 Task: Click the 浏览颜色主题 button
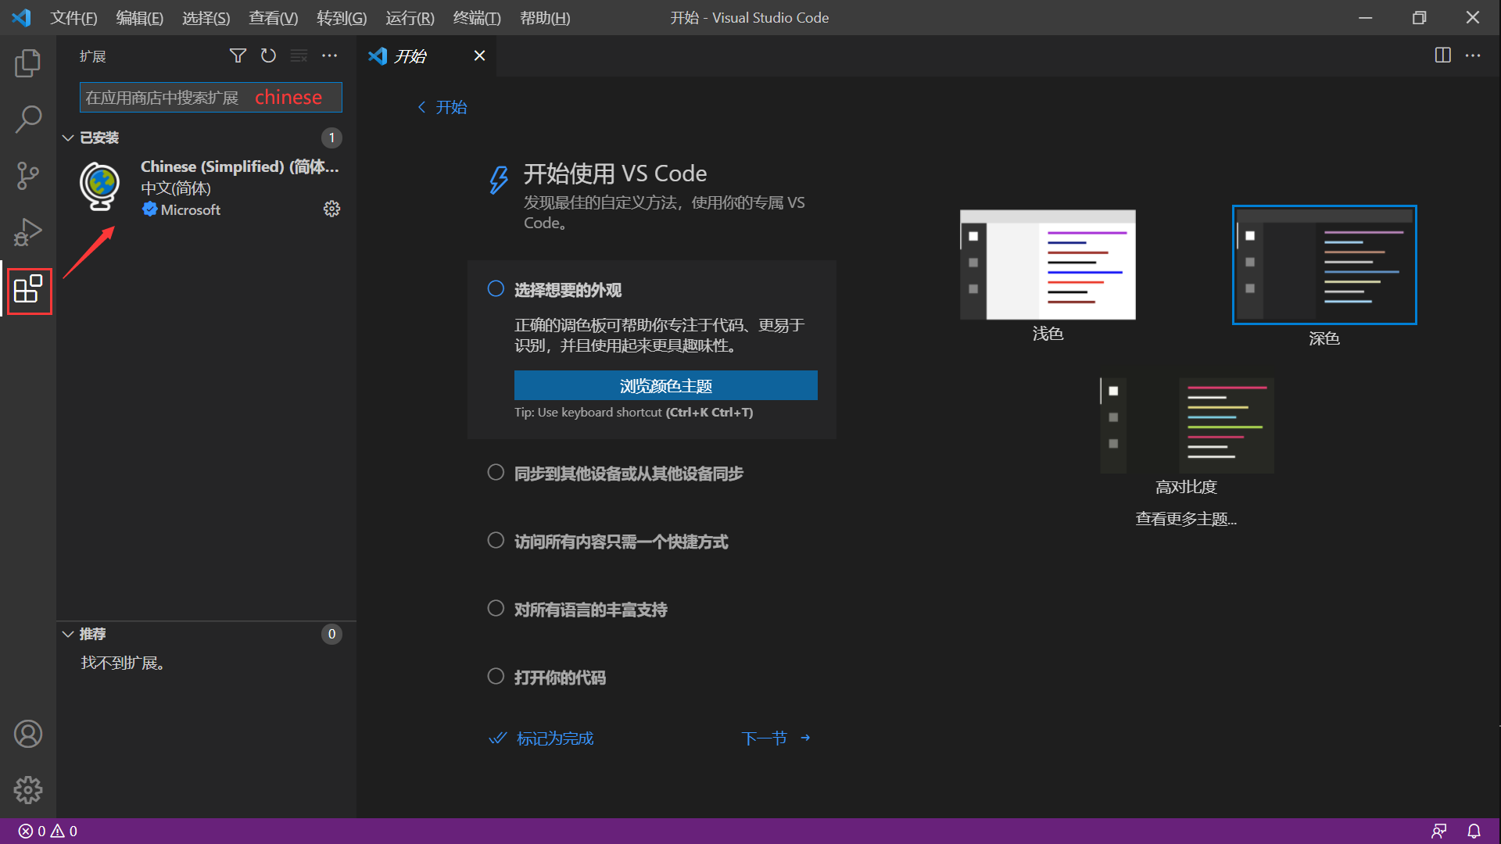point(665,385)
